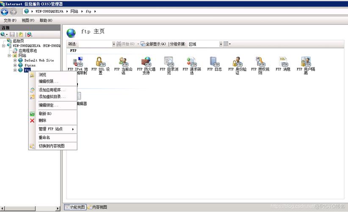Choose 切换到内容视图 from context menu
This screenshot has height=212, width=348.
[x=53, y=146]
